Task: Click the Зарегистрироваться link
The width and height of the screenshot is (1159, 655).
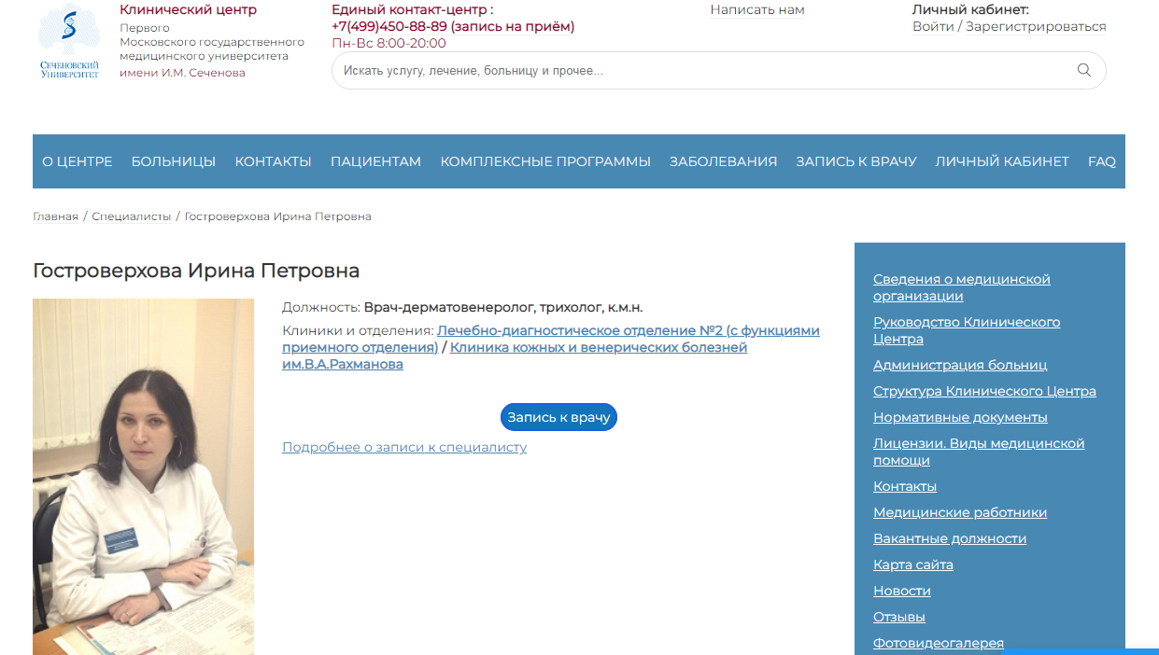Action: tap(1036, 27)
